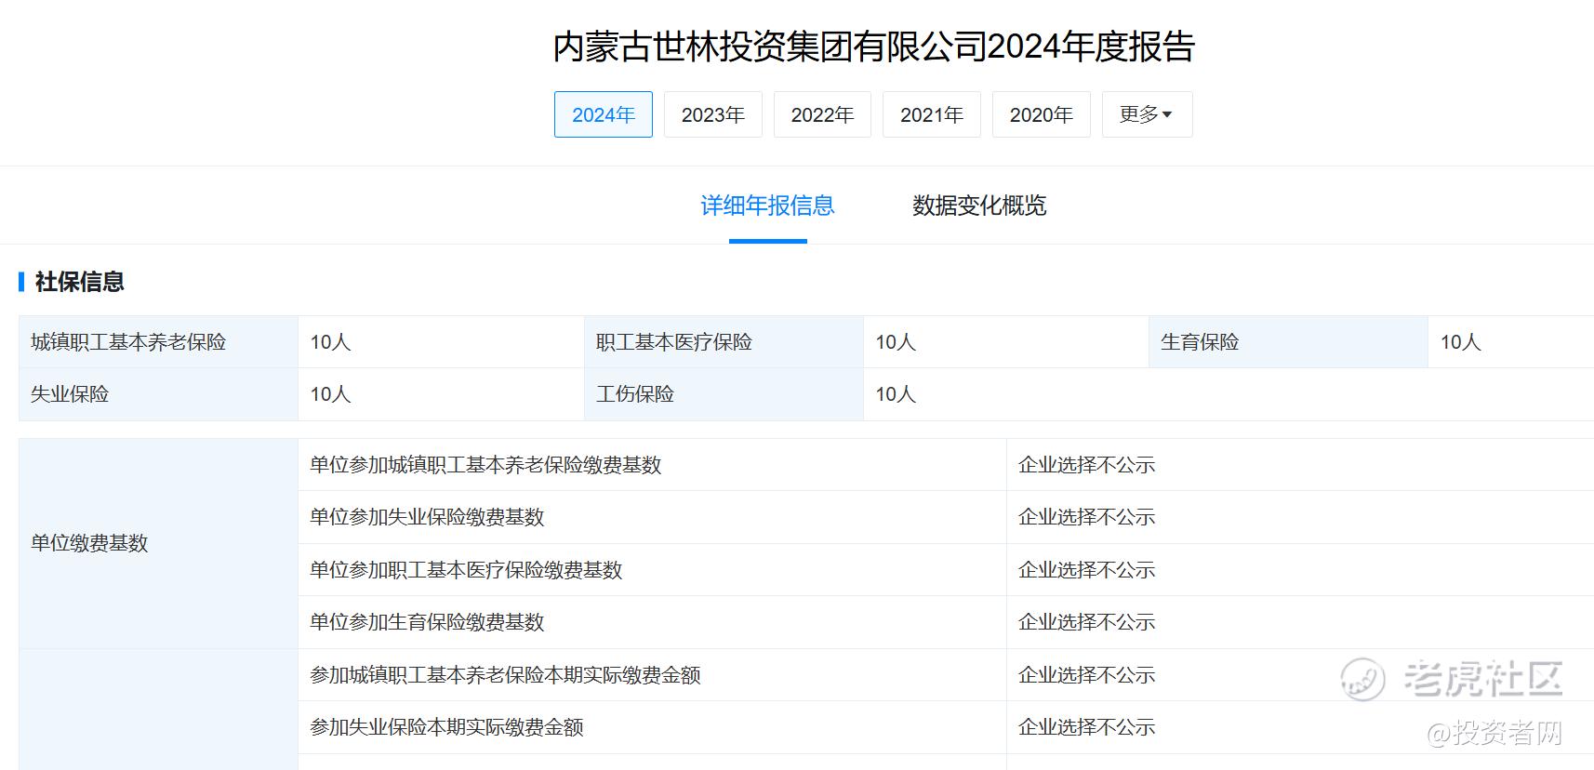Screen dimensions: 1594x770
Task: Select the 城镇职工基本养老保险 label cell
Action: coord(158,342)
